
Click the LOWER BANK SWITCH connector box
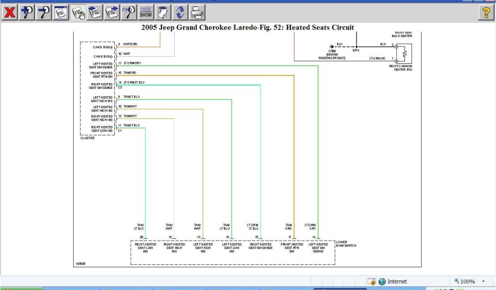click(232, 252)
